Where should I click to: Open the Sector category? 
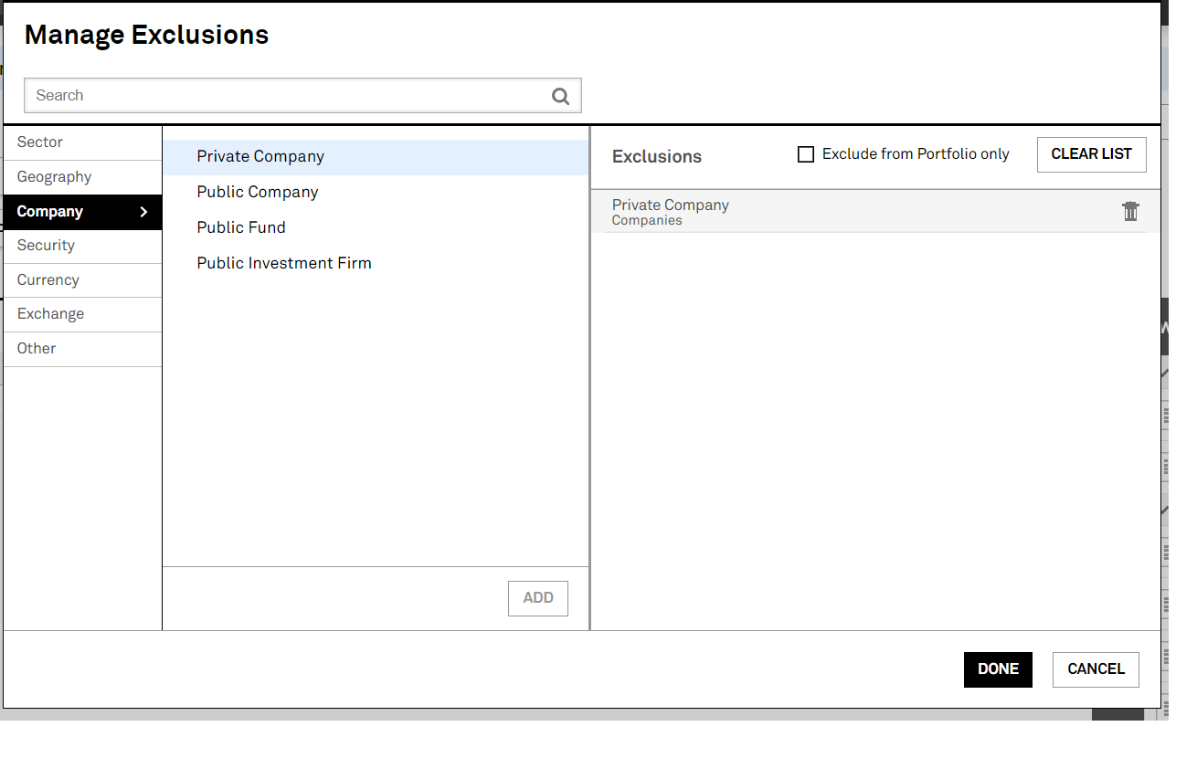pyautogui.click(x=40, y=142)
